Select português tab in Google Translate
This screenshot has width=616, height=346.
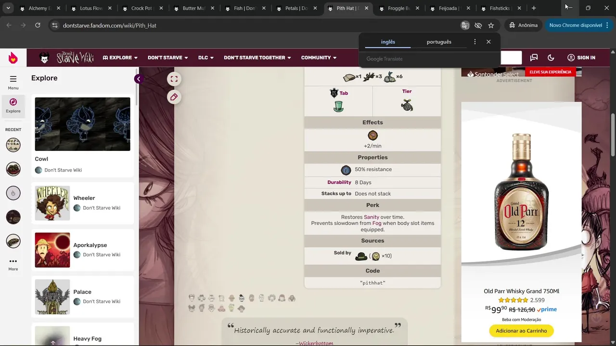tap(439, 42)
